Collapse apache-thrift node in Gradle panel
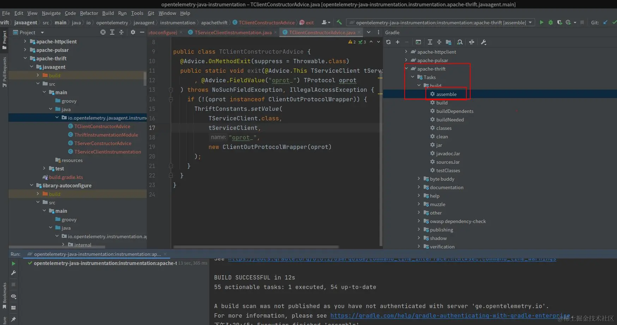The image size is (617, 325). [406, 69]
